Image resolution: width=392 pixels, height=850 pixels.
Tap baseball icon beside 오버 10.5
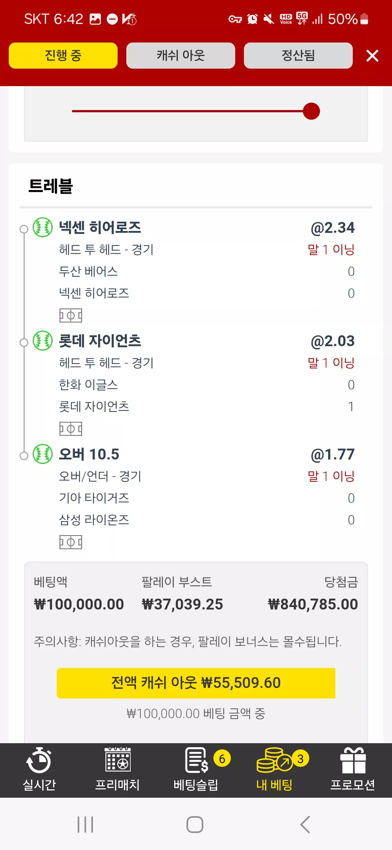coord(43,454)
